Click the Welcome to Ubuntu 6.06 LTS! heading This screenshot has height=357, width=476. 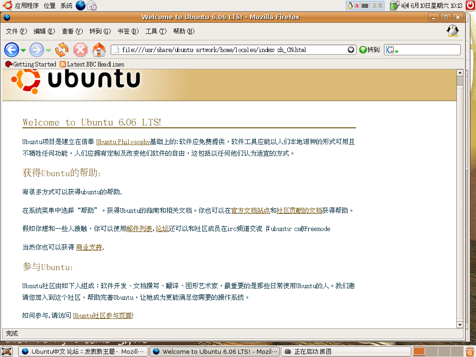92,122
